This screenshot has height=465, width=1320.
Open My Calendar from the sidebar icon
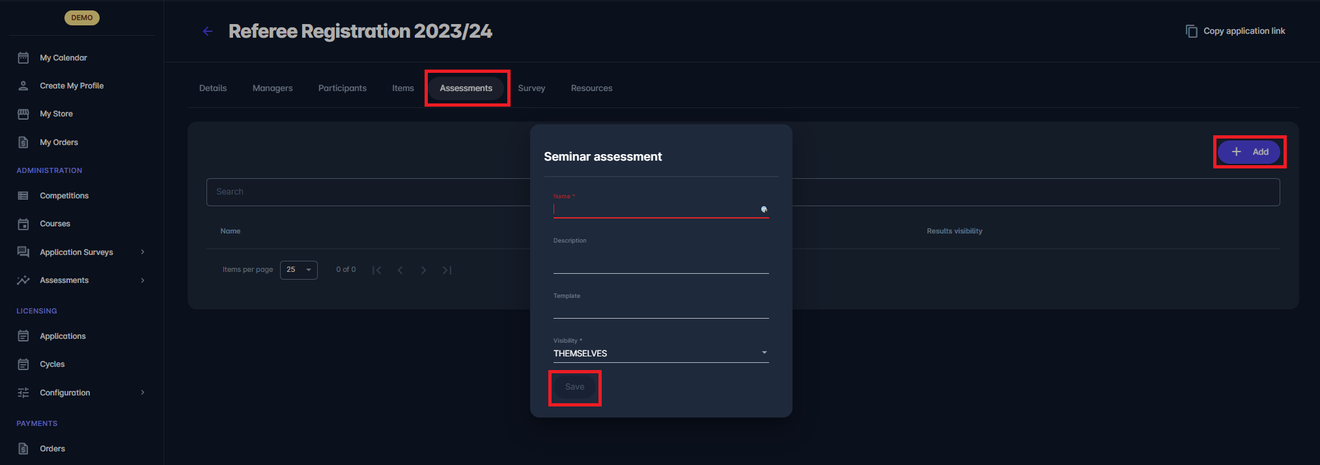click(x=23, y=58)
